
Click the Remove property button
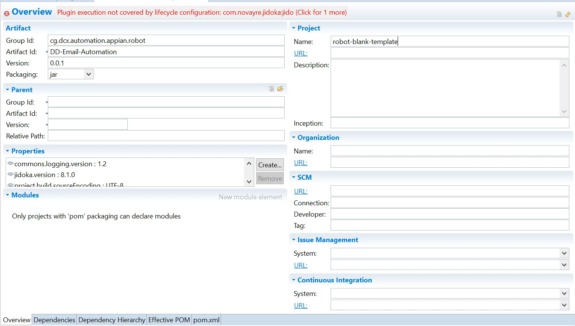(x=270, y=178)
